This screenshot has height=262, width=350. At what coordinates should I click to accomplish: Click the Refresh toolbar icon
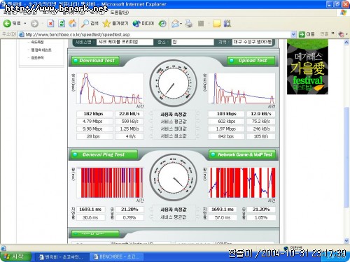tap(62, 23)
